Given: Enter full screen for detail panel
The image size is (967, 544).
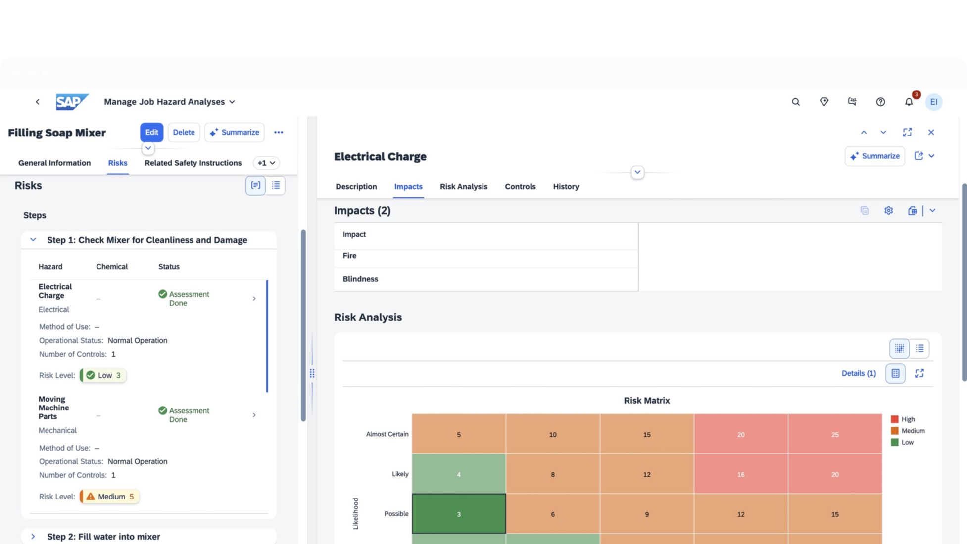Looking at the screenshot, I should 907,132.
